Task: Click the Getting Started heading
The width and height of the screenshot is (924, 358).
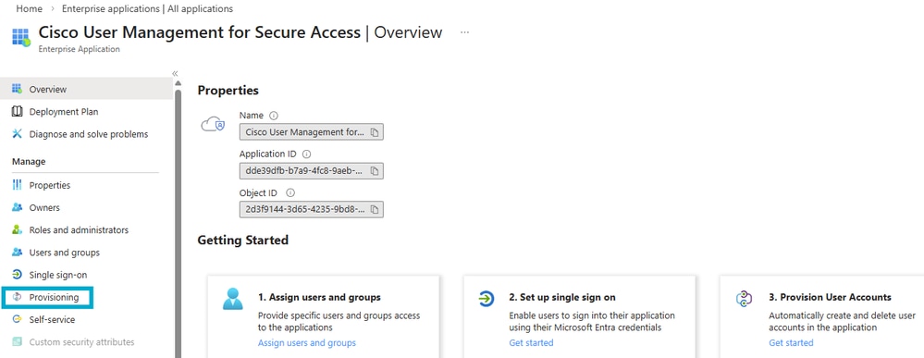Action: coord(242,240)
